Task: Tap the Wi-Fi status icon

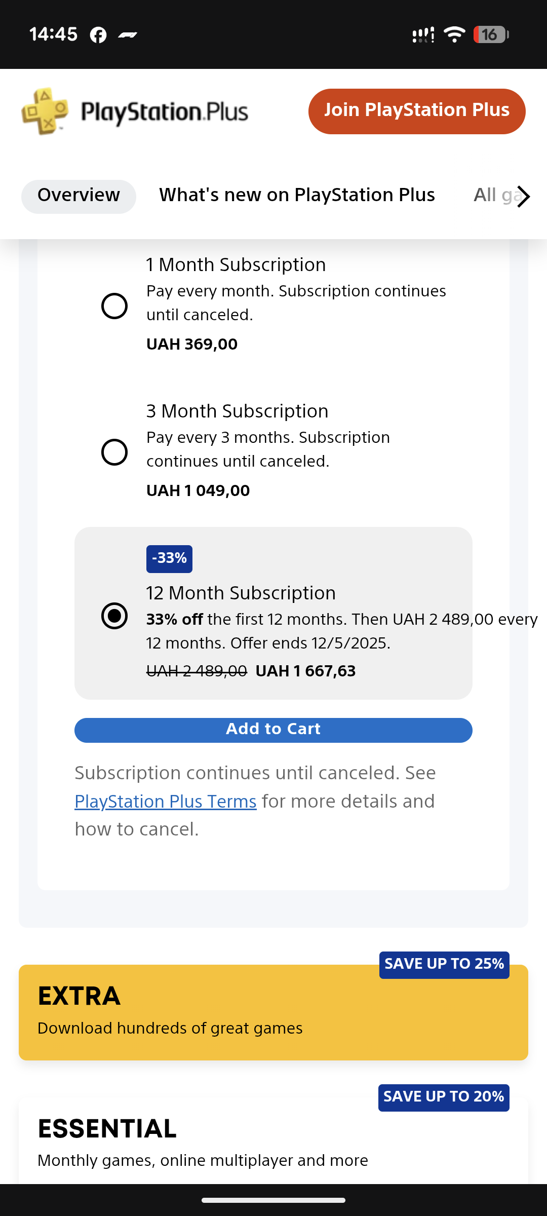Action: 454,34
